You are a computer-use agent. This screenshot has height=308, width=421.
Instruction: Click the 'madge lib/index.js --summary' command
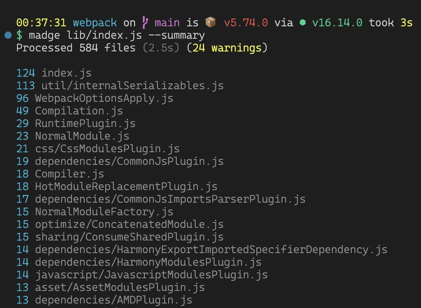[116, 36]
